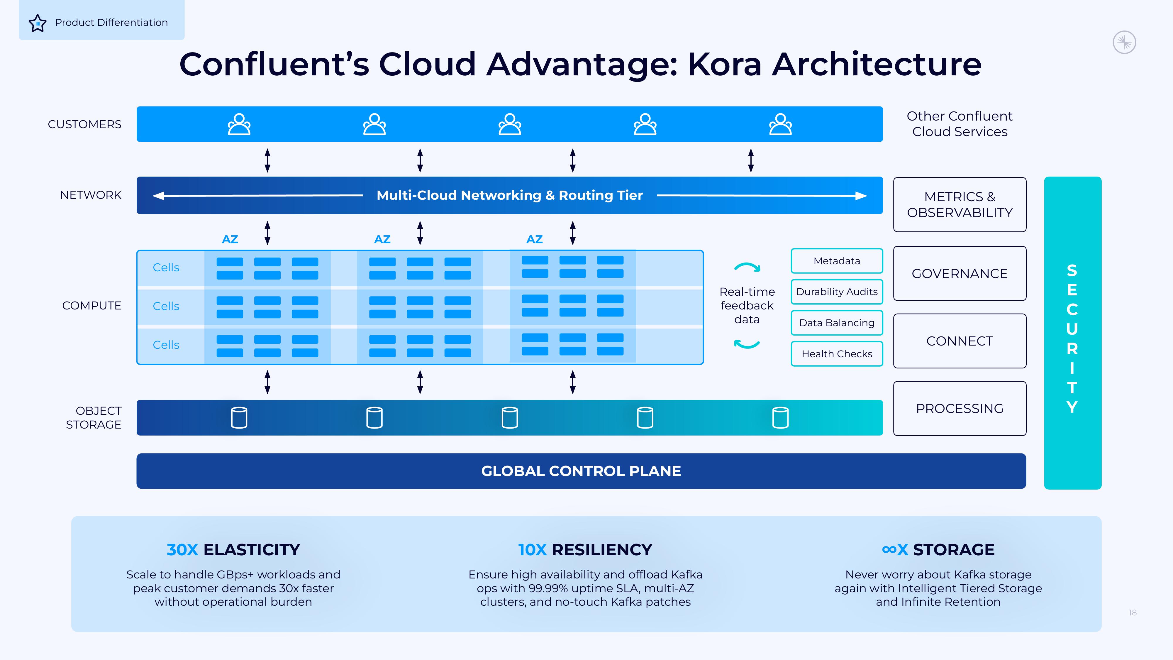This screenshot has width=1173, height=660.
Task: Expand the Metadata component box
Action: click(836, 260)
